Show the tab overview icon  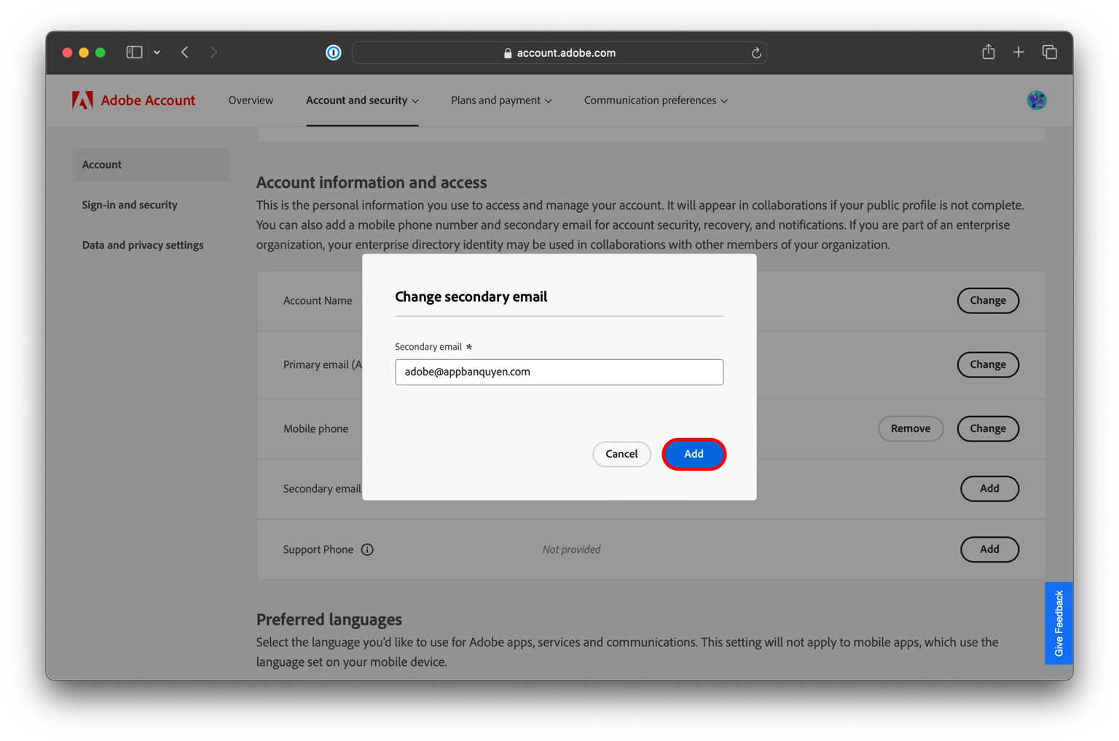(x=1049, y=52)
